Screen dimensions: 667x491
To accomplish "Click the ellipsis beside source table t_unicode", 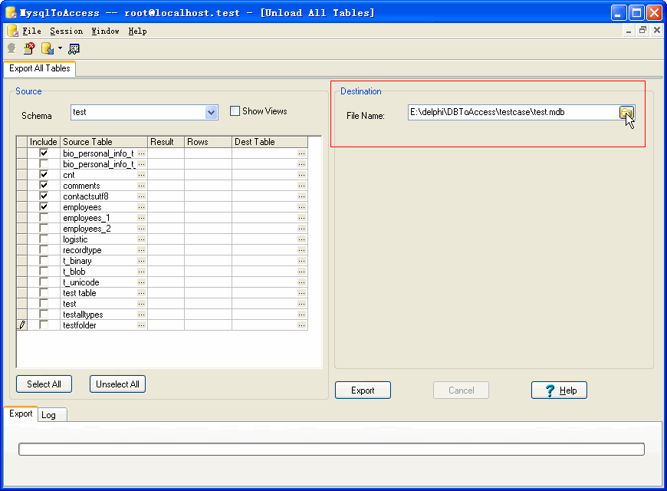I will (x=141, y=282).
